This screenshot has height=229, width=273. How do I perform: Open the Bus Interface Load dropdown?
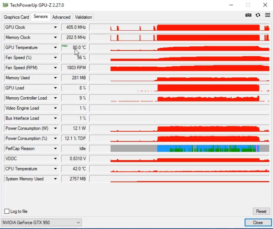(55, 118)
